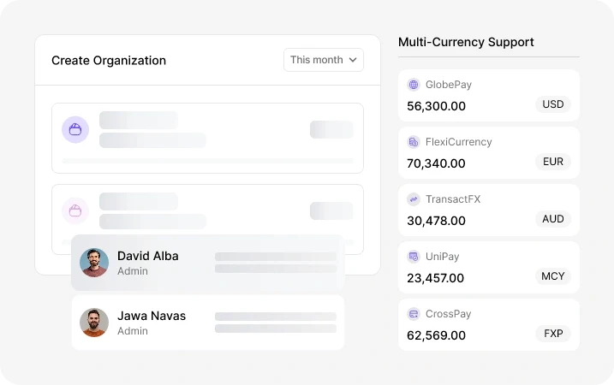Click the 56,300.00 GlobePay amount
Viewport: 614px width, 385px height.
pos(436,106)
